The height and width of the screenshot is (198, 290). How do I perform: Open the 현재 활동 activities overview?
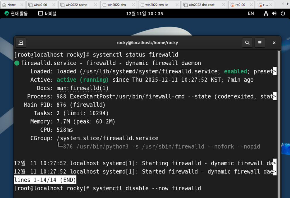[16, 13]
